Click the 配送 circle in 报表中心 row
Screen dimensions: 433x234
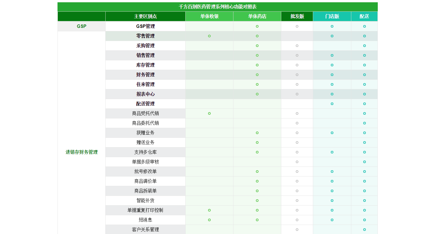pos(364,94)
